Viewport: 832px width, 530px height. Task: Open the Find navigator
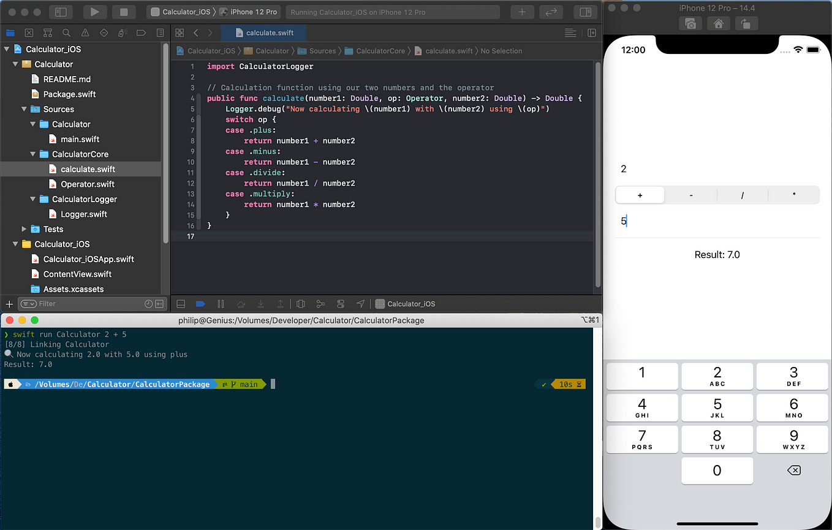(66, 32)
